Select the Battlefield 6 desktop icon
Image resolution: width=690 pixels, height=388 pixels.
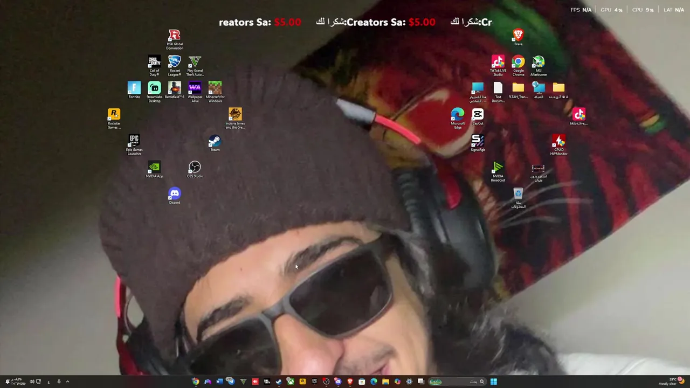click(x=174, y=90)
